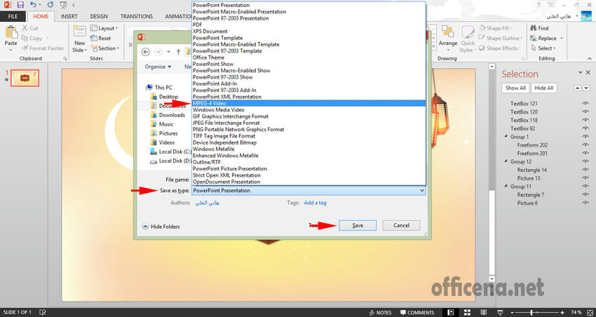596x317 pixels.
Task: Collapse Group 12 in Selection pane
Action: (x=506, y=161)
